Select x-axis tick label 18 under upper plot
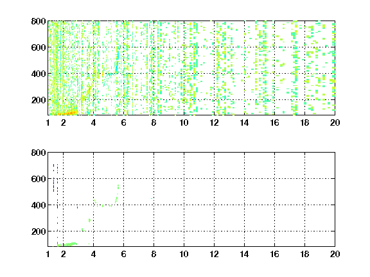The image size is (370, 277). tap(304, 122)
